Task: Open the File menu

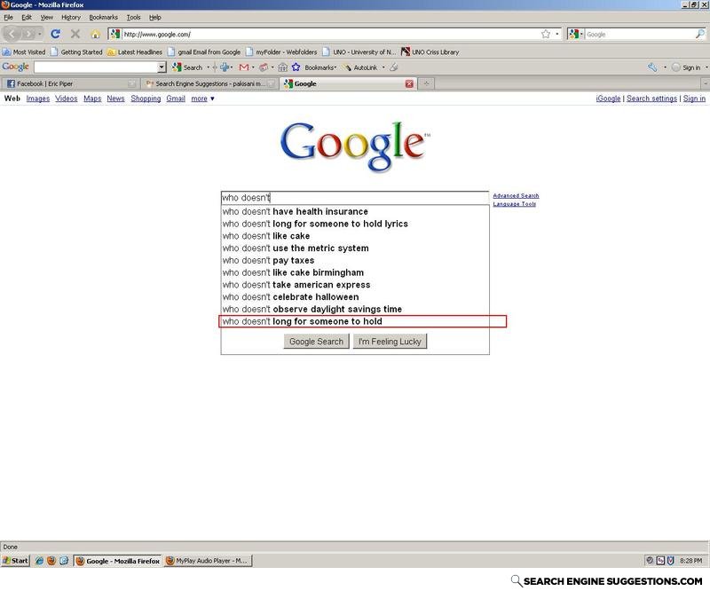Action: click(8, 17)
